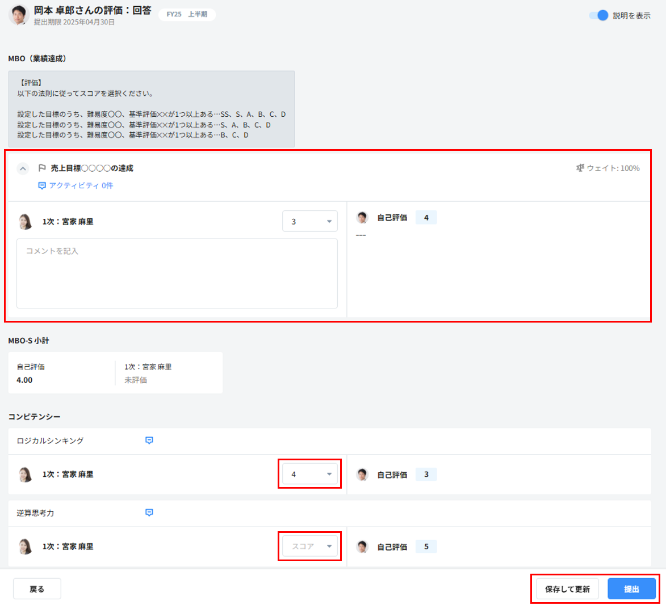Click the flag icon beside 売上目標○○○○の達成
This screenshot has height=606, width=666.
click(x=42, y=168)
